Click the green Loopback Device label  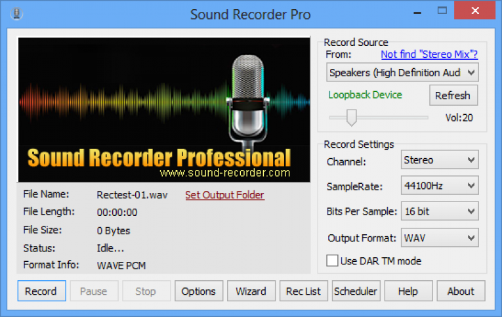click(x=365, y=95)
